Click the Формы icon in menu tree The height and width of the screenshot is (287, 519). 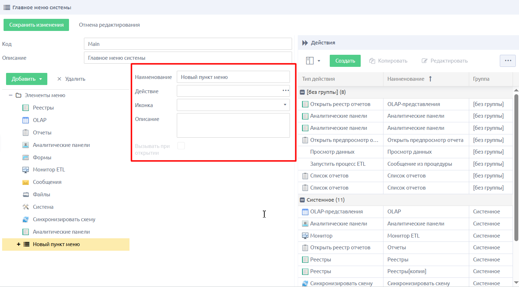[x=25, y=158]
